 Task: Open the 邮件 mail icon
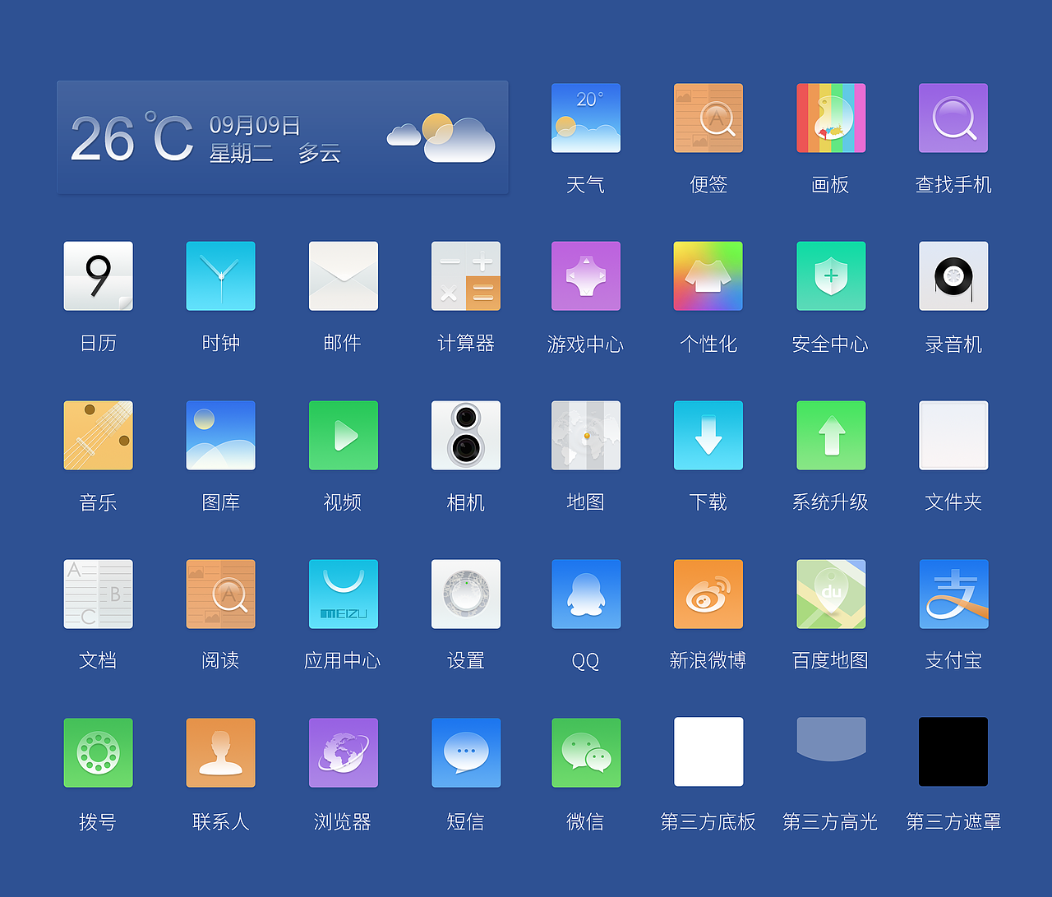(344, 276)
